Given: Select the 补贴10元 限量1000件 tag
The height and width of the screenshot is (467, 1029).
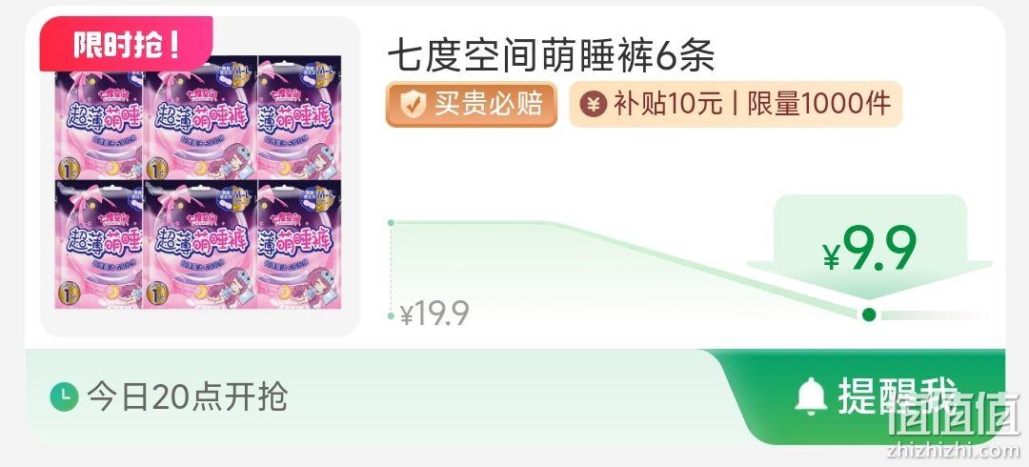Looking at the screenshot, I should tap(736, 104).
